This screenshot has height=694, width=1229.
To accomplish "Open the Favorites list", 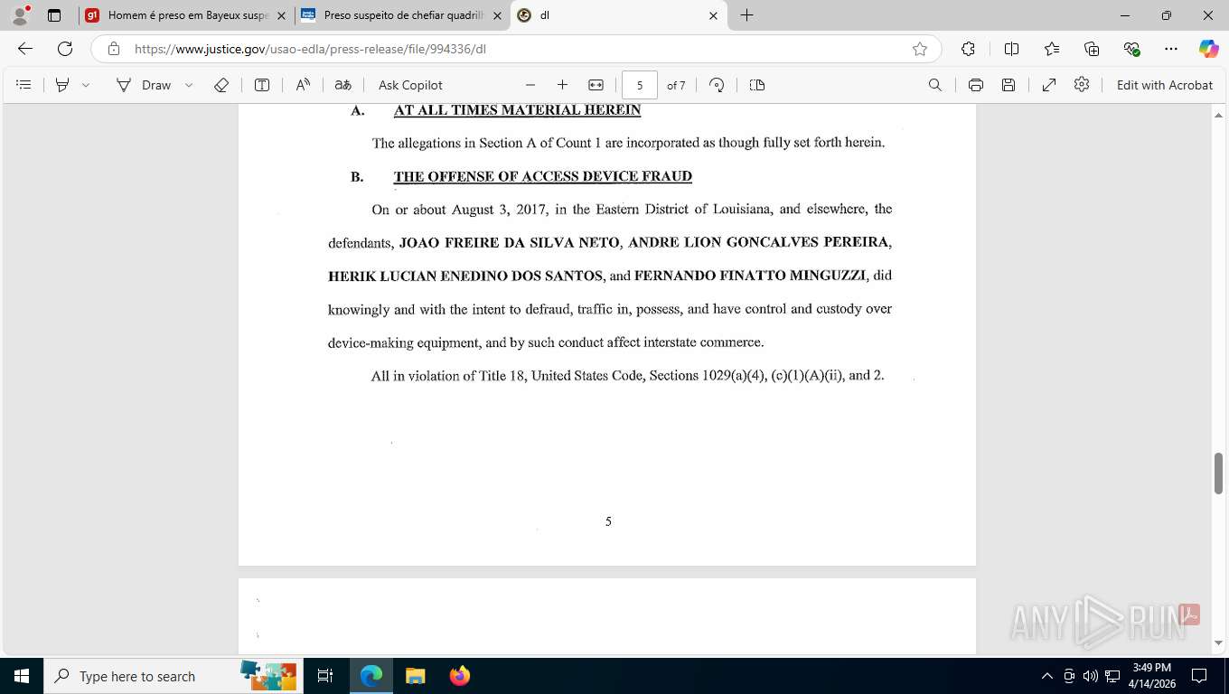I will coord(1052,49).
